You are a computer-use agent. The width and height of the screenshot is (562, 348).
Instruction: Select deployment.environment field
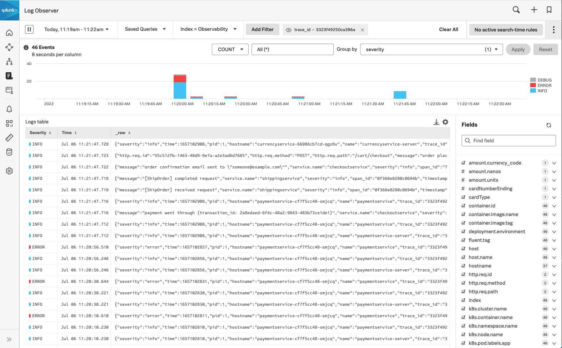(497, 232)
